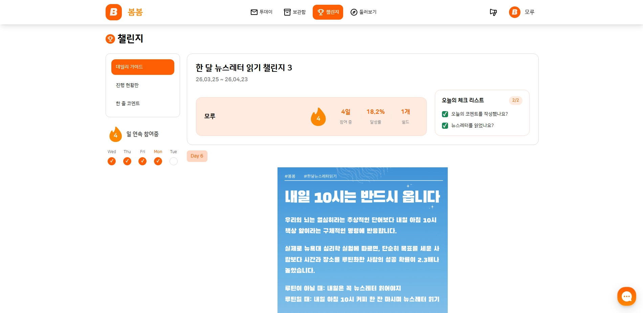Click the Day 6 badge
The height and width of the screenshot is (313, 643).
click(197, 156)
